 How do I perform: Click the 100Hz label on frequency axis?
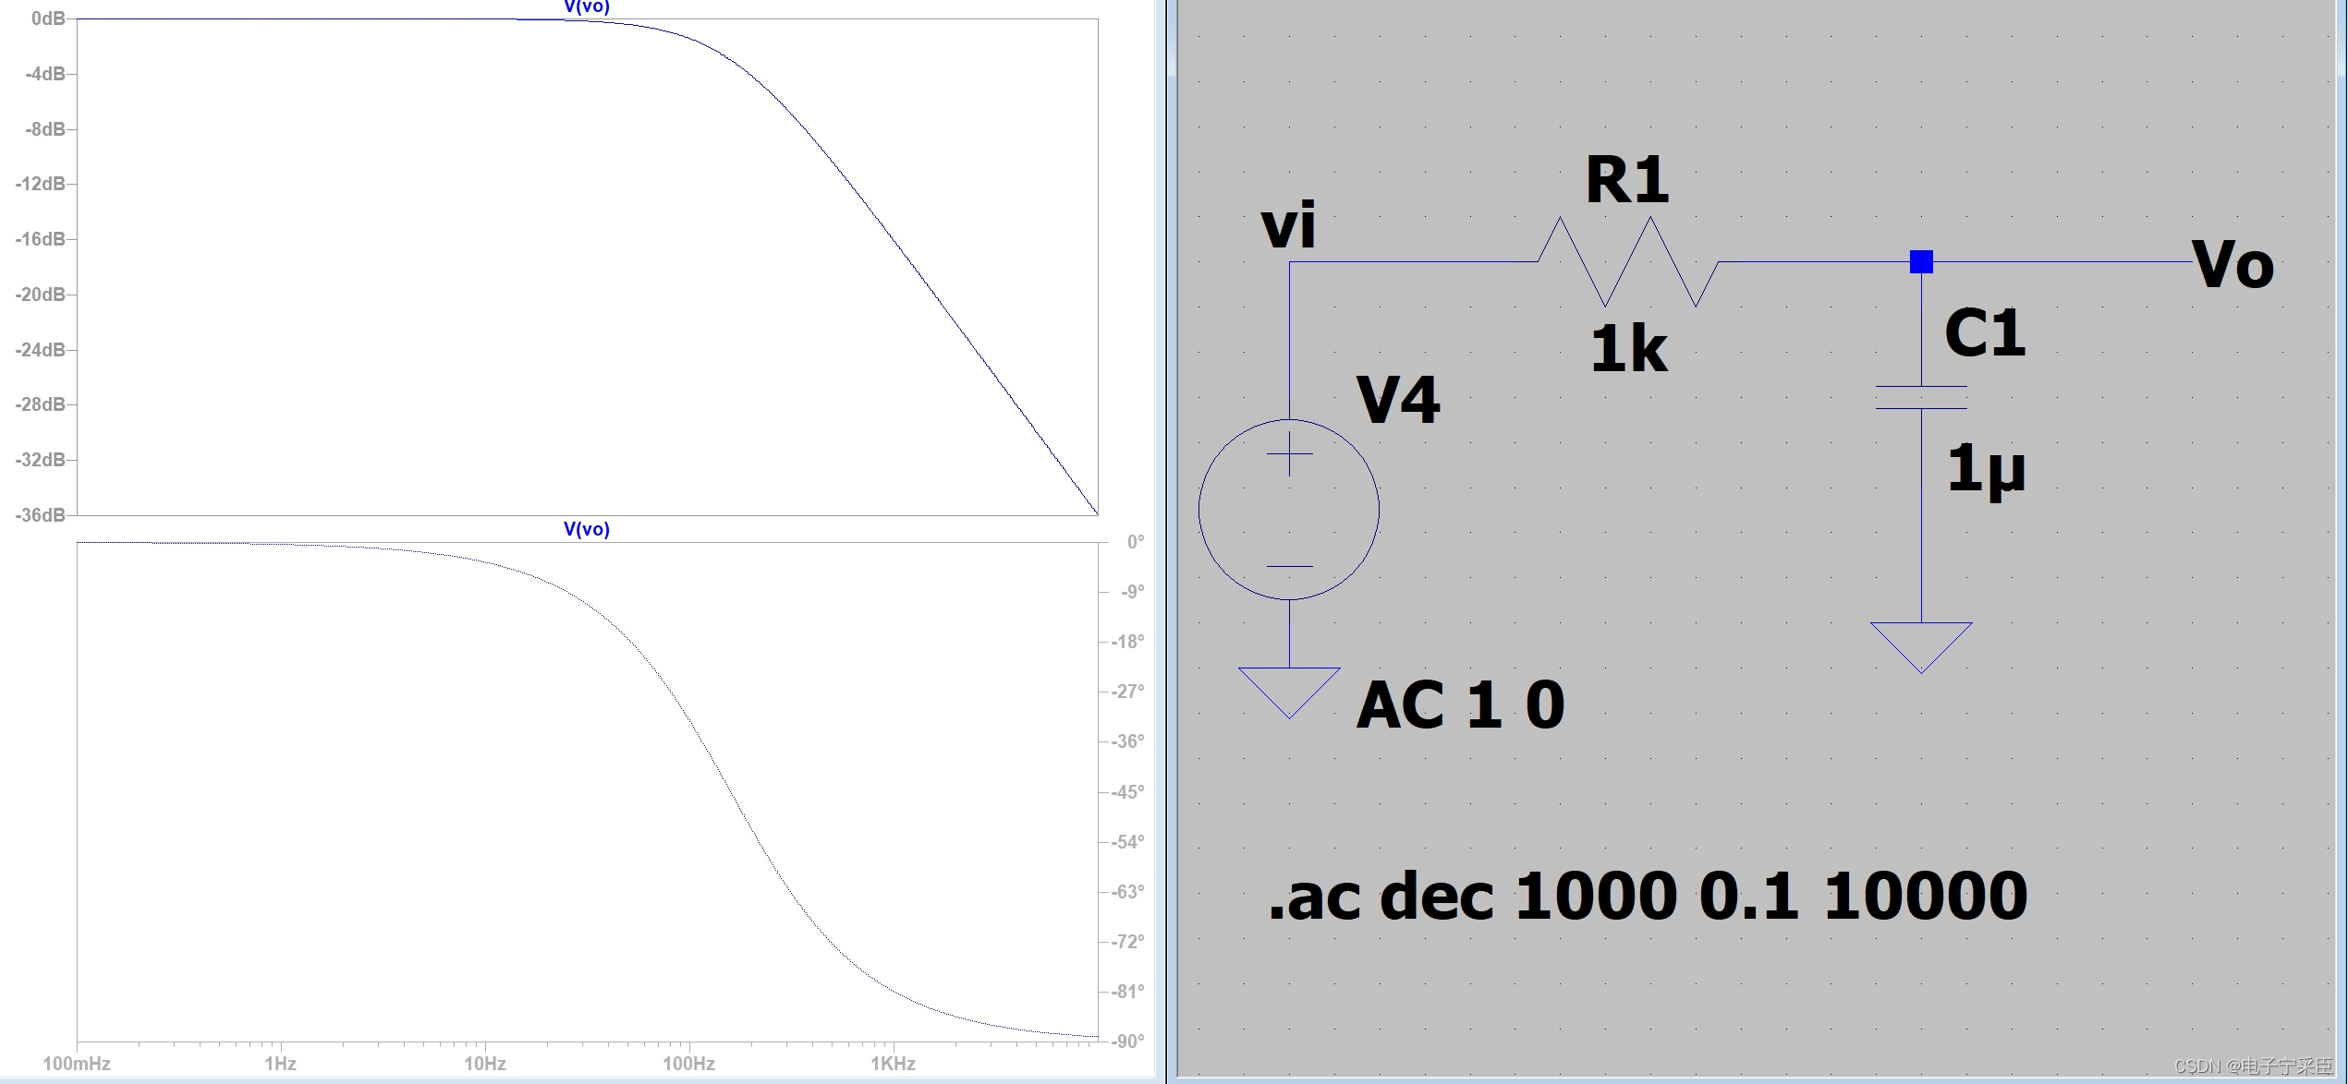pyautogui.click(x=688, y=1064)
